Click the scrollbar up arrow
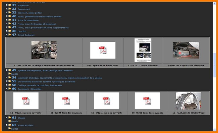 [x=214, y=3]
